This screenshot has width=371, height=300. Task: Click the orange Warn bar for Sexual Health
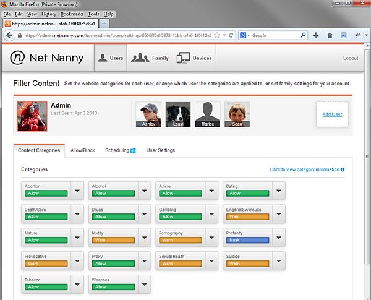tap(181, 264)
